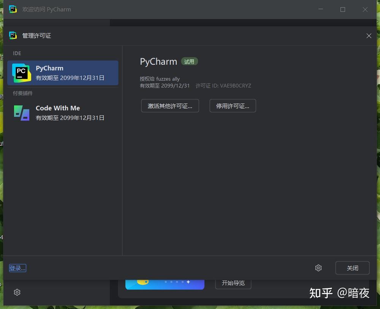Open the 登录 link at bottom left
This screenshot has height=309, width=380.
click(17, 268)
